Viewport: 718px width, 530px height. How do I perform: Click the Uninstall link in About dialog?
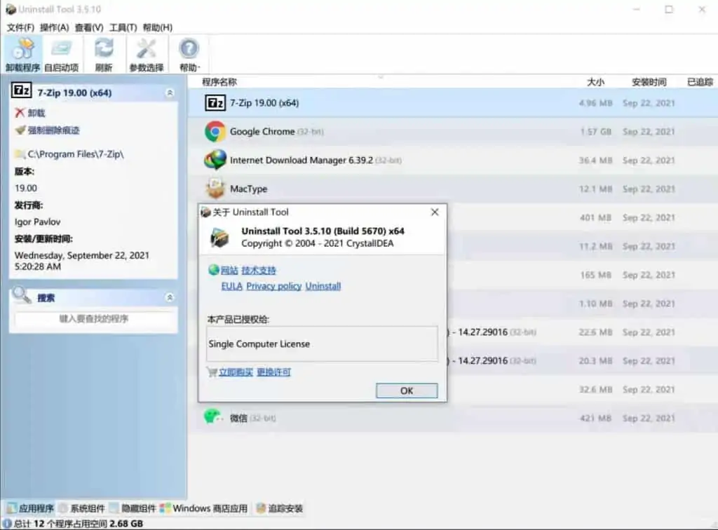(323, 286)
